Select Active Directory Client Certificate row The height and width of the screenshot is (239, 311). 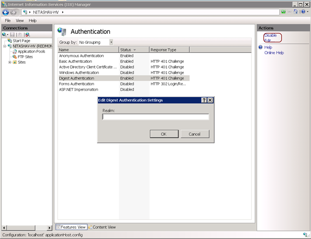124,67
